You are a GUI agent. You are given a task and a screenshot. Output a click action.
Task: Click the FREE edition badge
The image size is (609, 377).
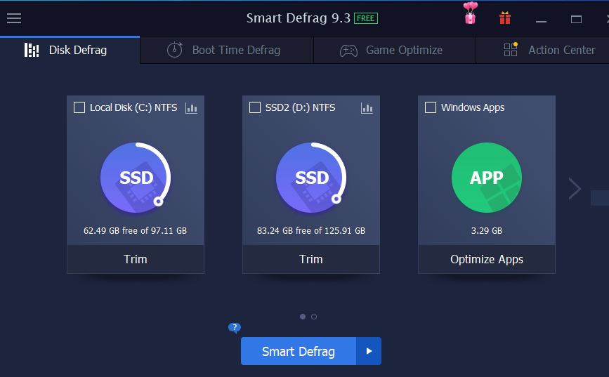(x=366, y=18)
